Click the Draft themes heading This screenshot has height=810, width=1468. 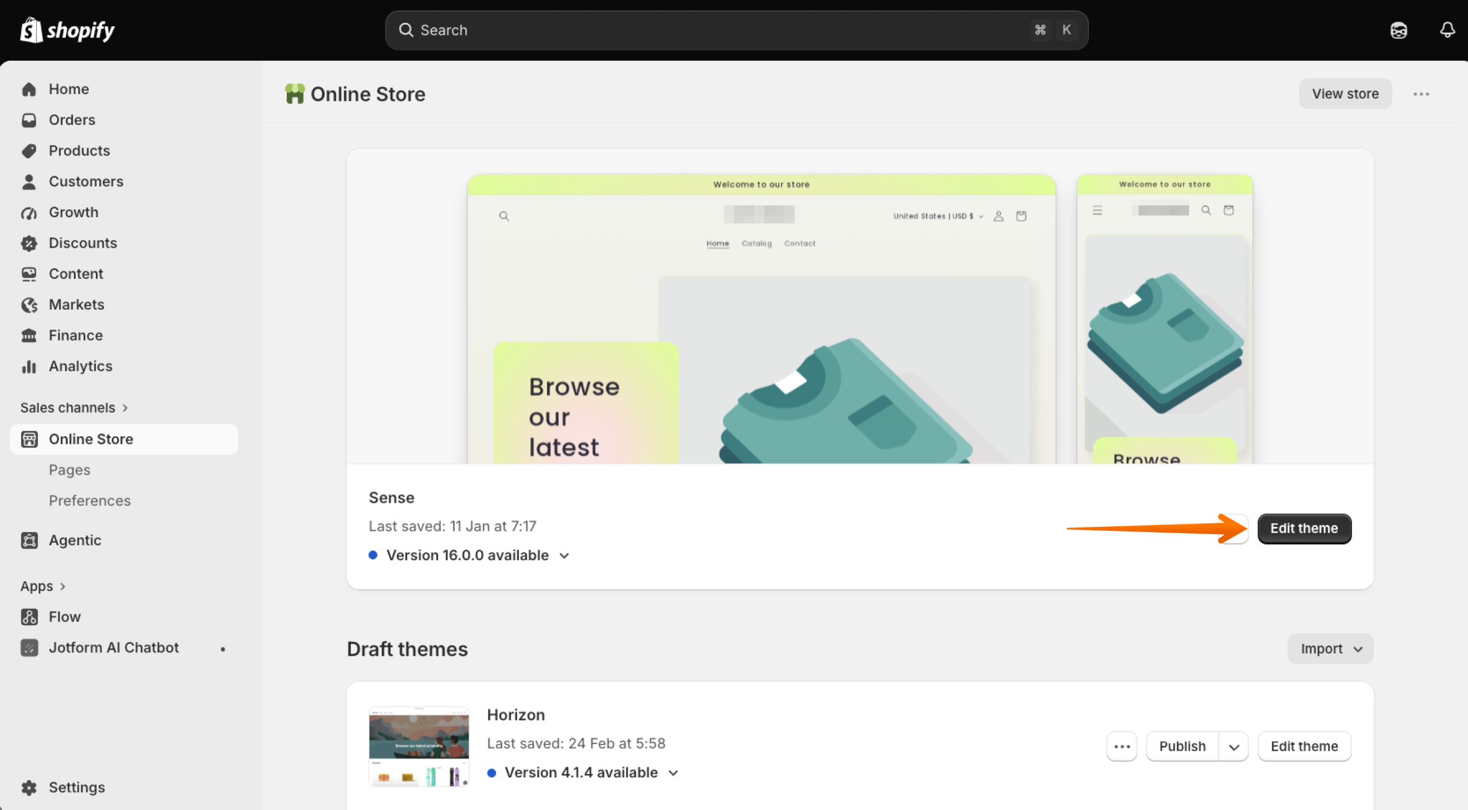pos(408,649)
